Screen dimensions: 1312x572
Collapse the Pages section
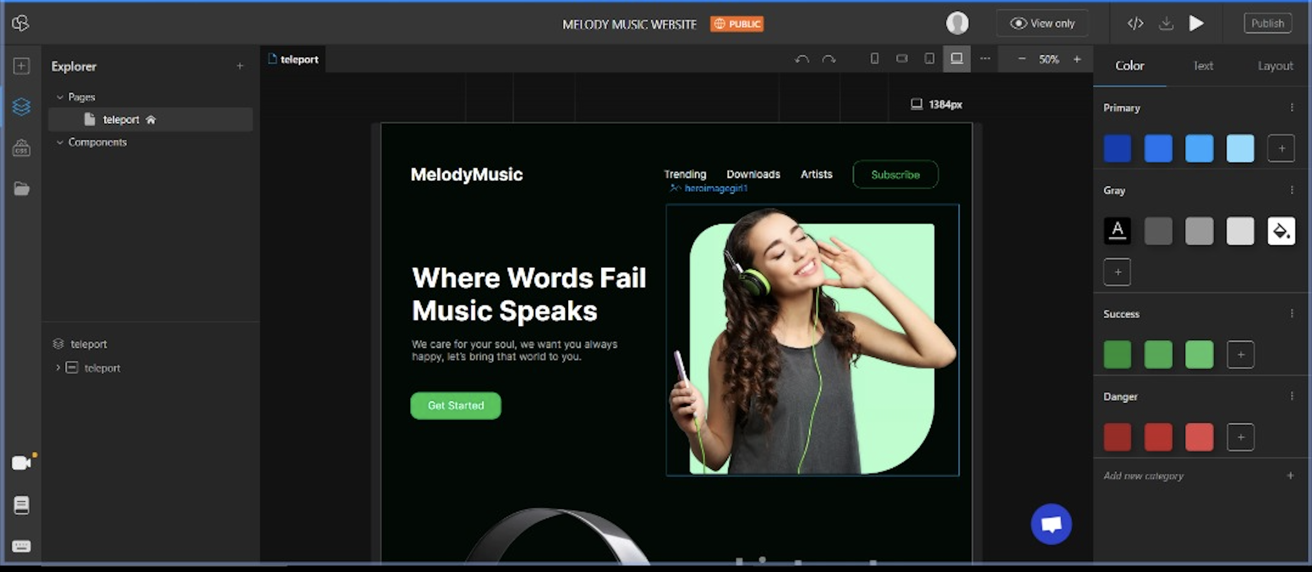click(x=60, y=97)
